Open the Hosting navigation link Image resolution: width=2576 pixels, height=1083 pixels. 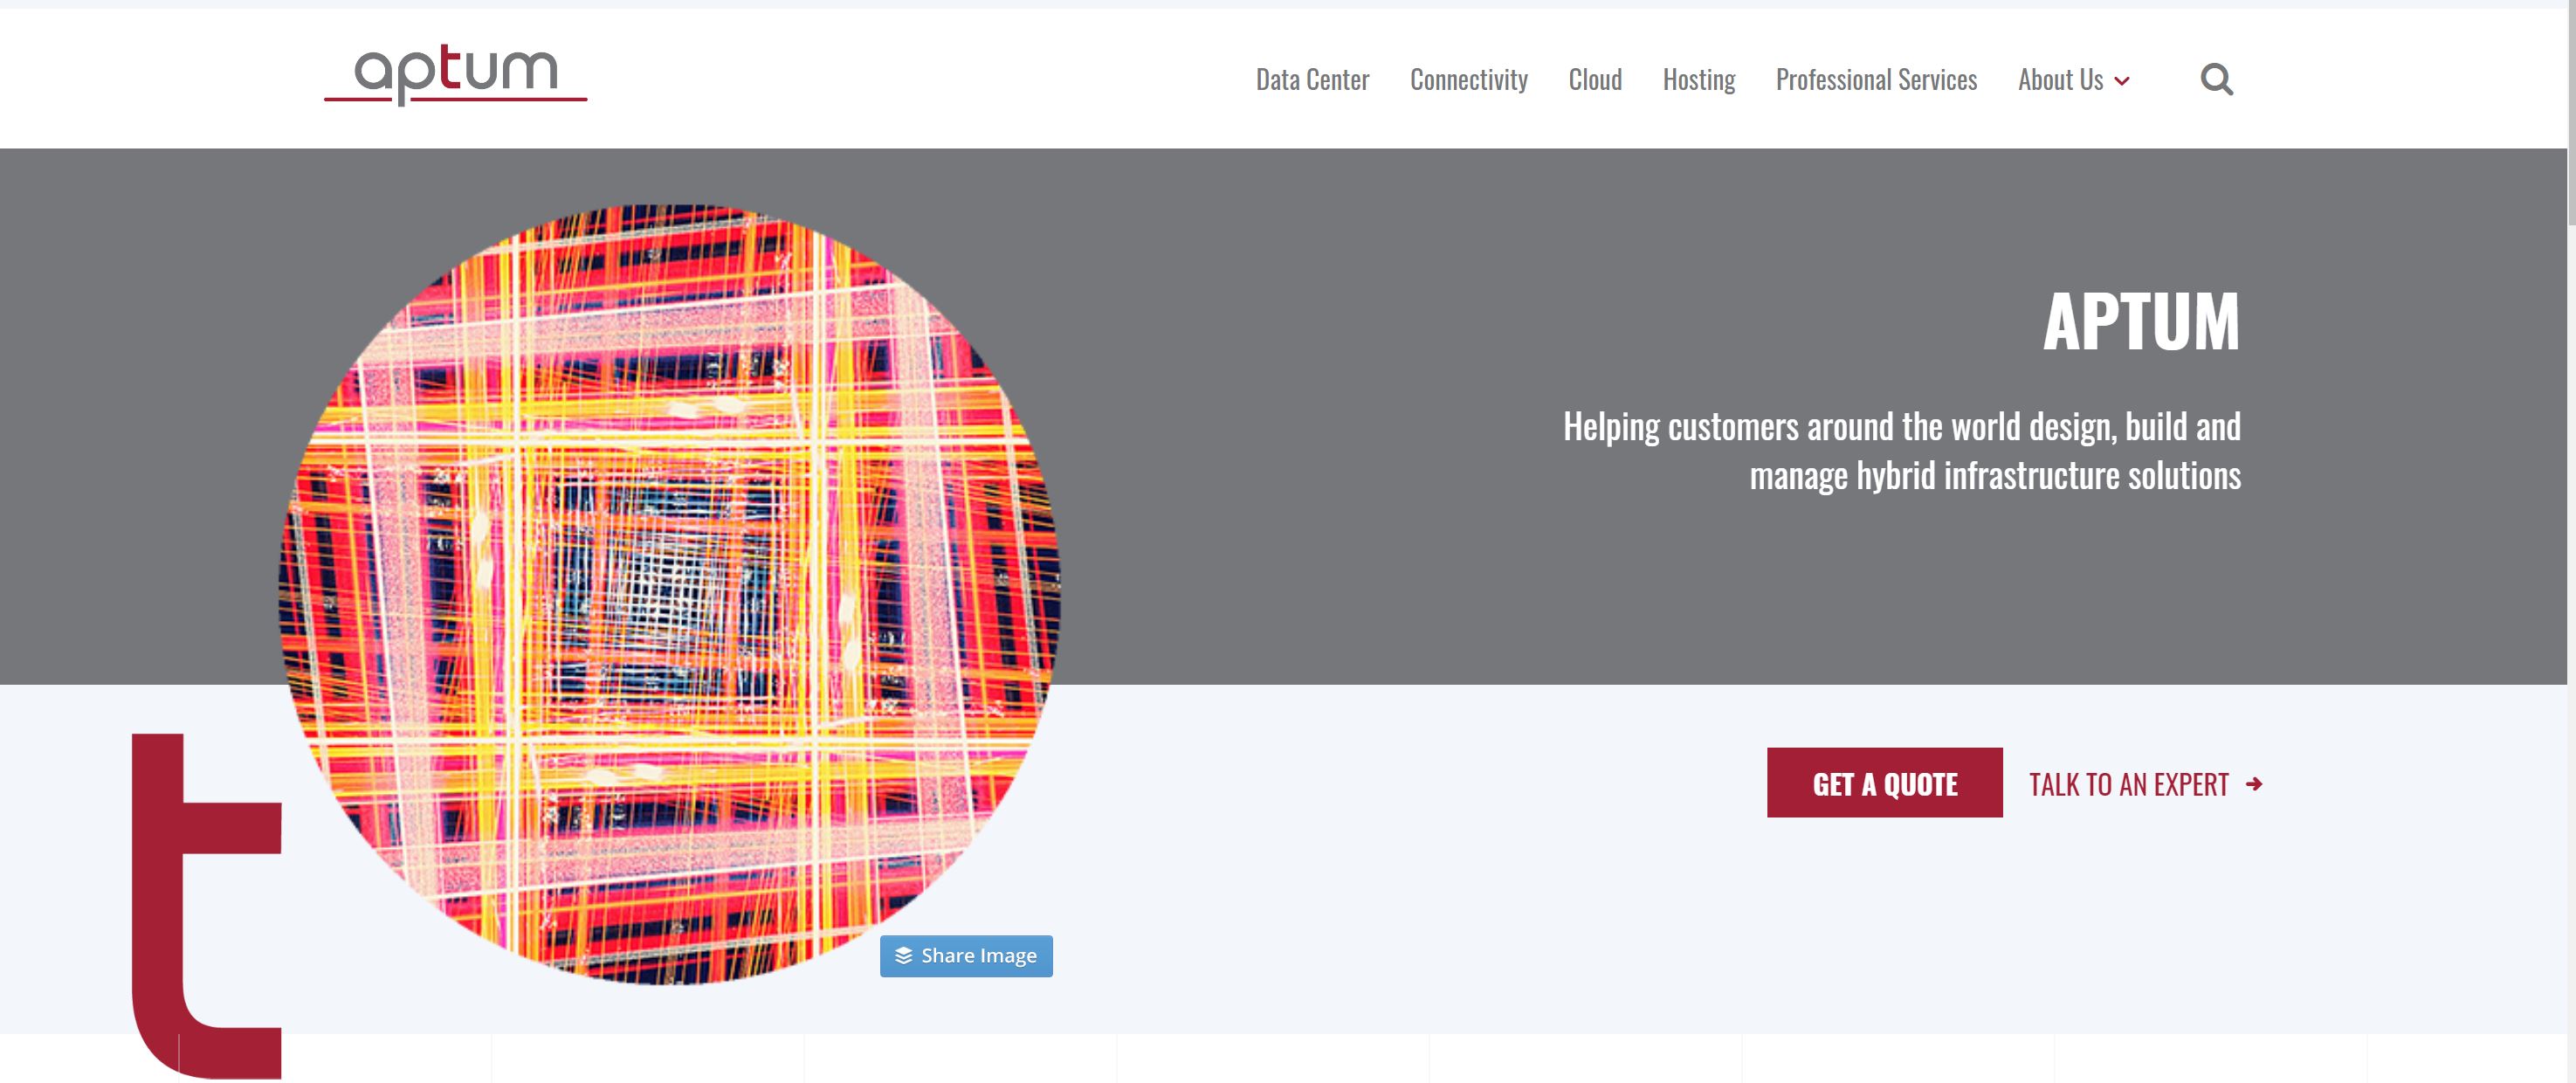(x=1698, y=80)
